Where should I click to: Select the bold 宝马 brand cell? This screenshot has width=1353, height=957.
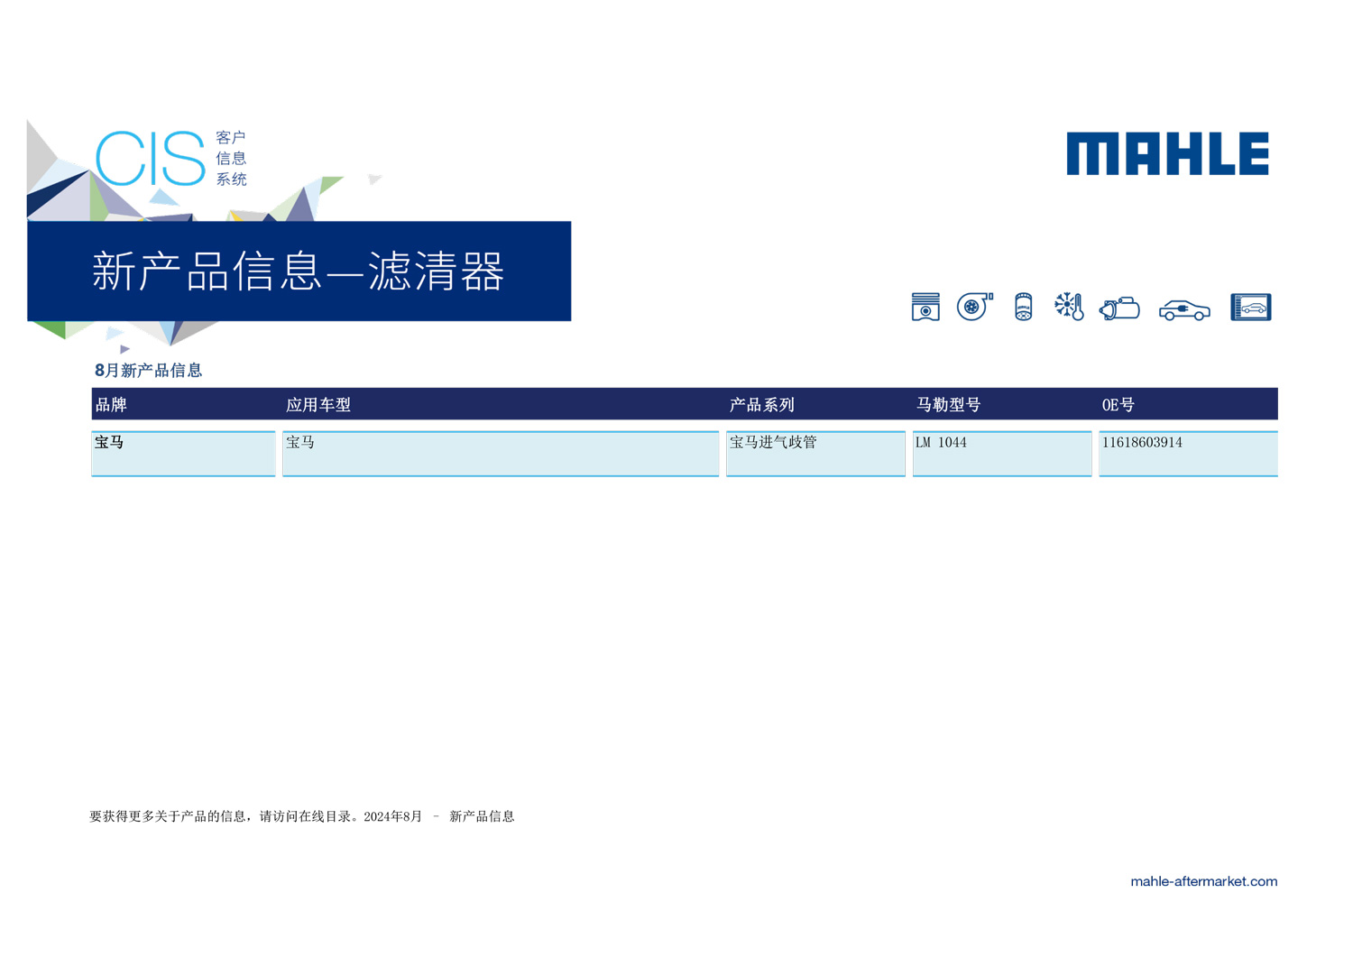pos(183,454)
